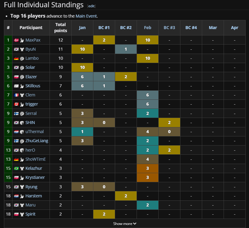Click Germany flag beside ShoWTimE
This screenshot has height=228, width=249.
[16, 159]
